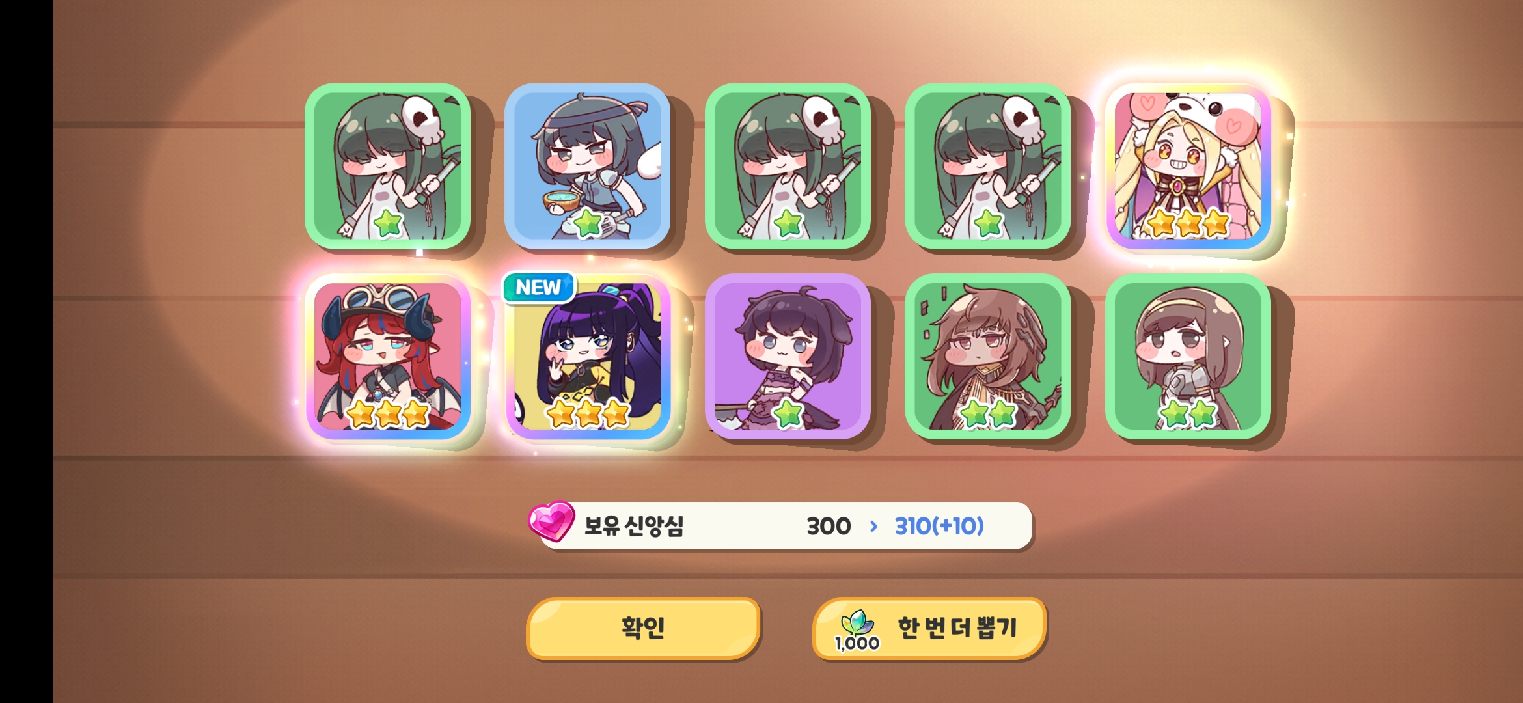This screenshot has height=703, width=1523.
Task: Click the NEW badge on purple-haired card
Action: [538, 287]
